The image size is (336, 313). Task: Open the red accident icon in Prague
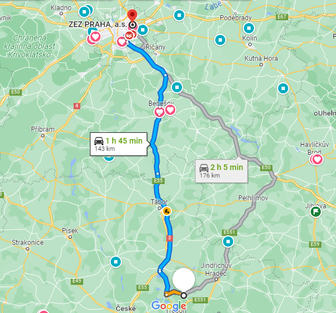click(129, 35)
